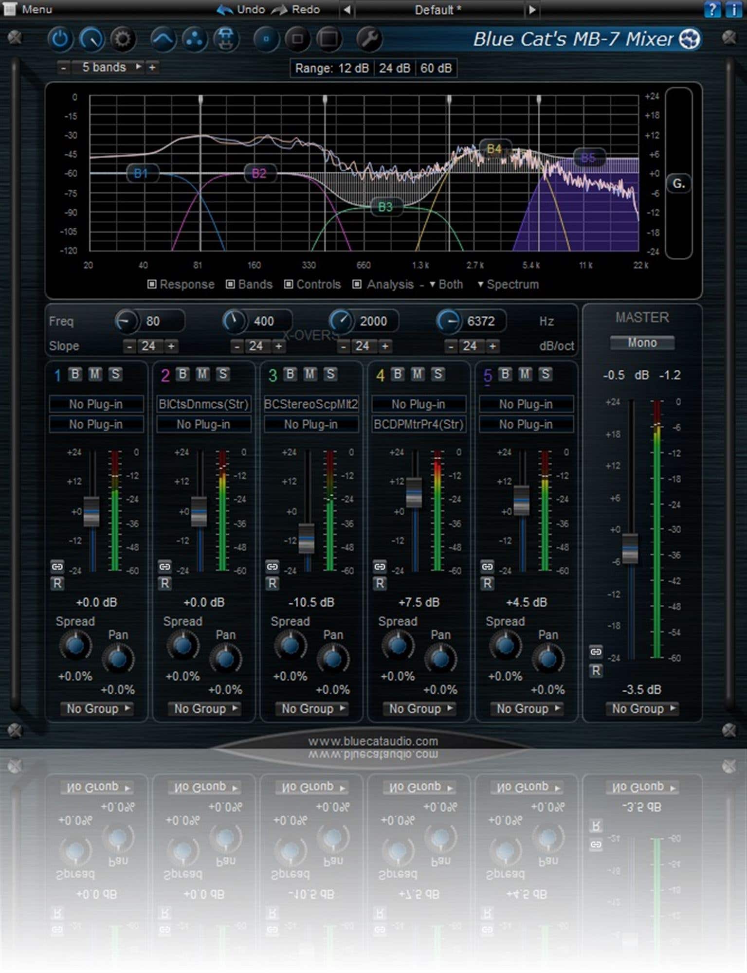
Task: Click the Blue Cat logo icon
Action: (689, 39)
